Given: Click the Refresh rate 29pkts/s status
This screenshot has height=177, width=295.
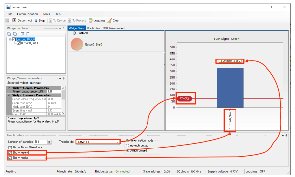Looking at the screenshot, I should click(71, 172).
